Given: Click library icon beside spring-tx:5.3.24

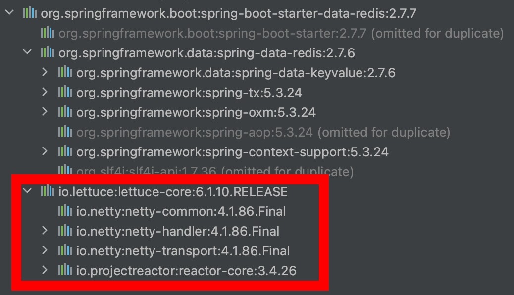Looking at the screenshot, I should tap(65, 92).
